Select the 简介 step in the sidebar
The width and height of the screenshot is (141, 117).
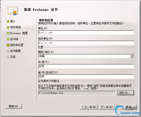point(13,21)
